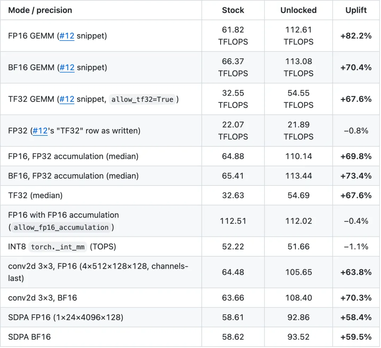Click the +73.4% uplift value

tap(356, 176)
